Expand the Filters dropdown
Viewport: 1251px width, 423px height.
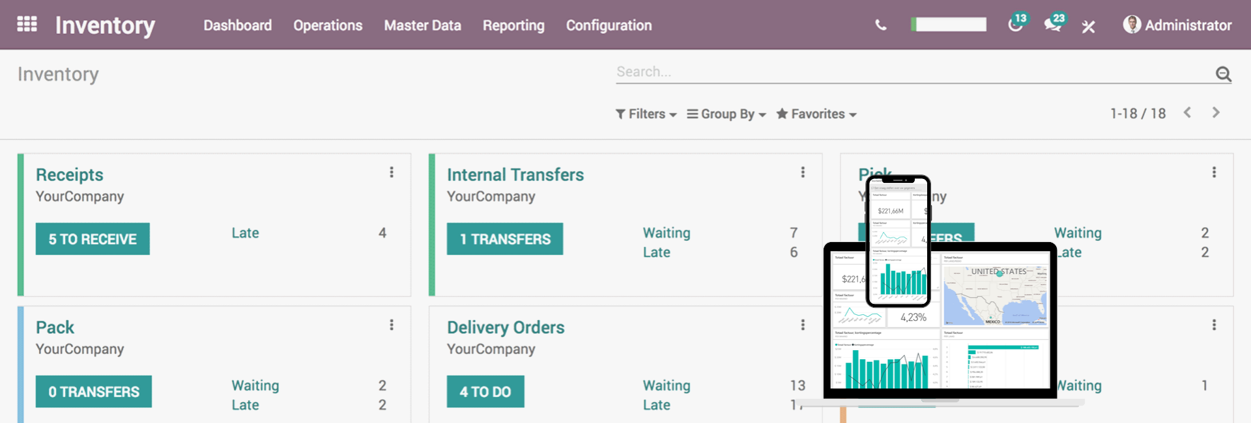coord(646,114)
